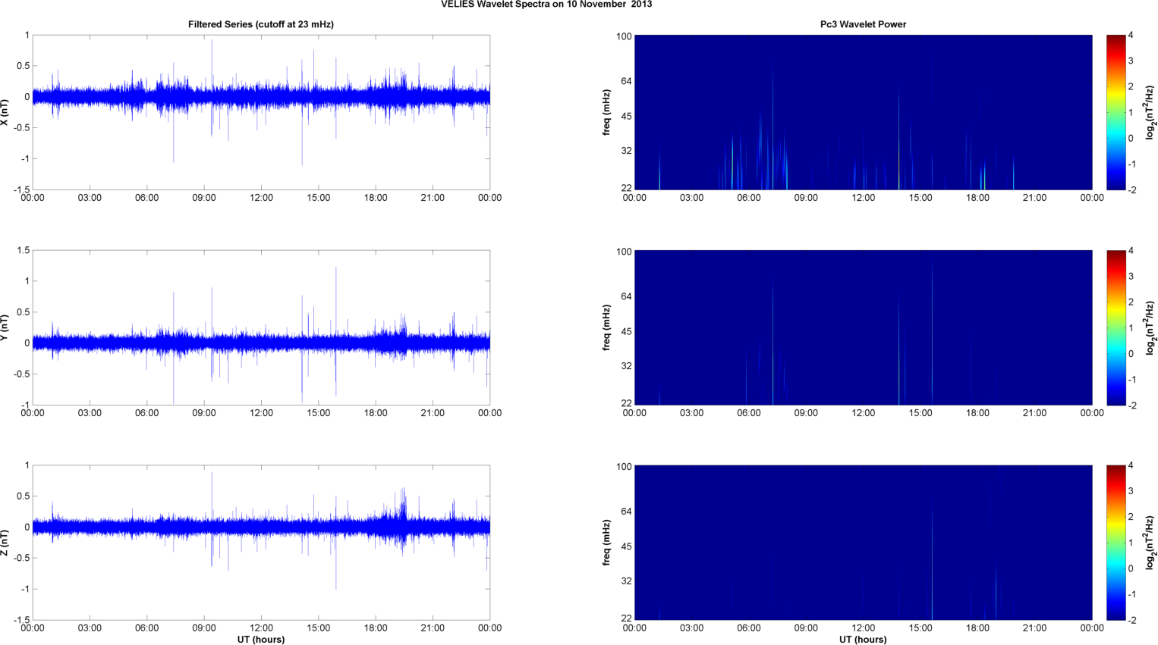Viewport: 1158px width, 645px height.
Task: Click the "freq (mHz)" label of middle wavelet plot
Action: (x=607, y=327)
